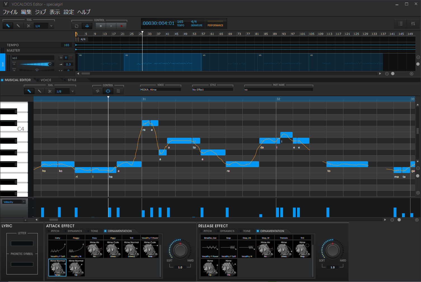This screenshot has height=282, width=421.
Task: Switch to the VOICE tab
Action: [x=46, y=80]
